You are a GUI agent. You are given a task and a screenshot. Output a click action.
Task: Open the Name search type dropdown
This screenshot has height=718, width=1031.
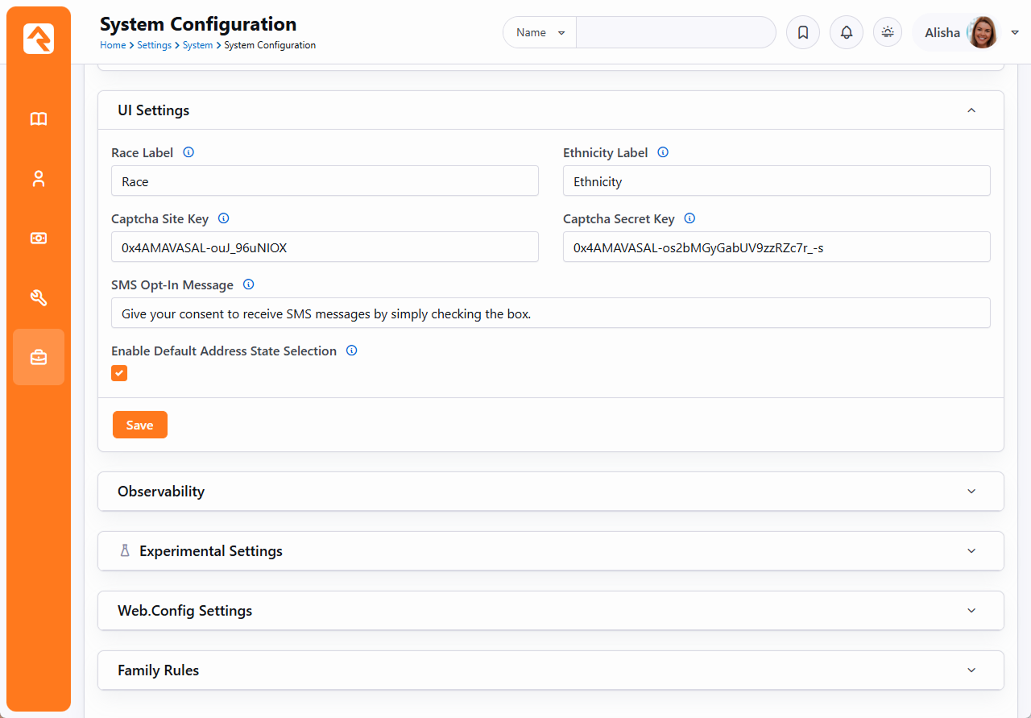540,33
